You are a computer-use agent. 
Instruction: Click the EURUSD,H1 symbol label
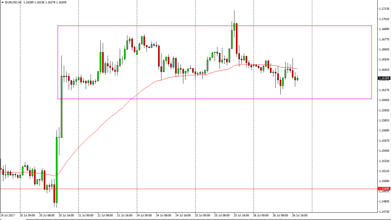pyautogui.click(x=11, y=2)
